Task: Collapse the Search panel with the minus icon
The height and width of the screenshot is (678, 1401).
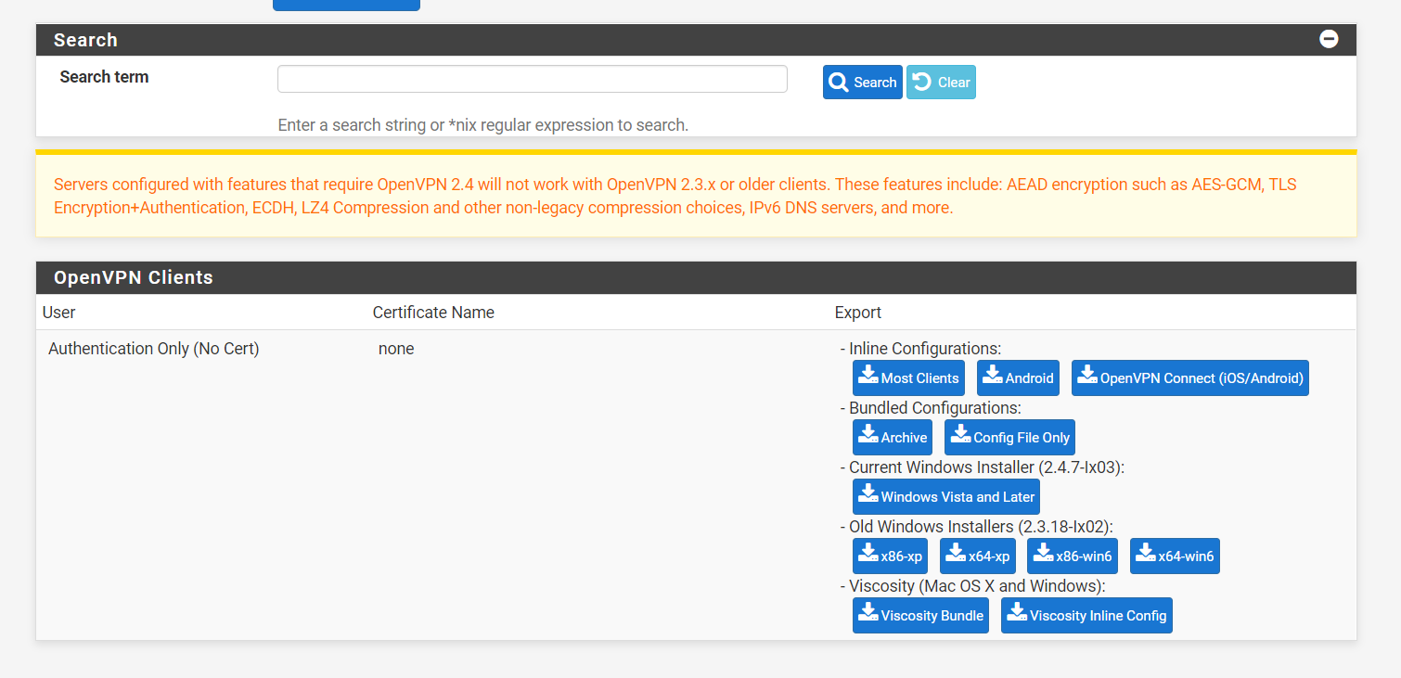Action: (1329, 39)
